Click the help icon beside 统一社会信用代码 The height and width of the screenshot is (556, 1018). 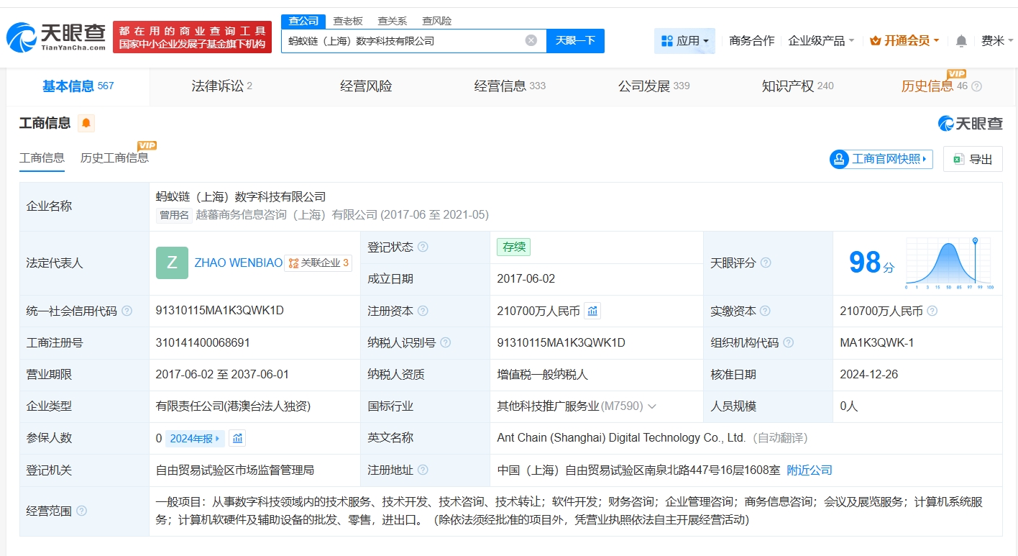pyautogui.click(x=127, y=311)
